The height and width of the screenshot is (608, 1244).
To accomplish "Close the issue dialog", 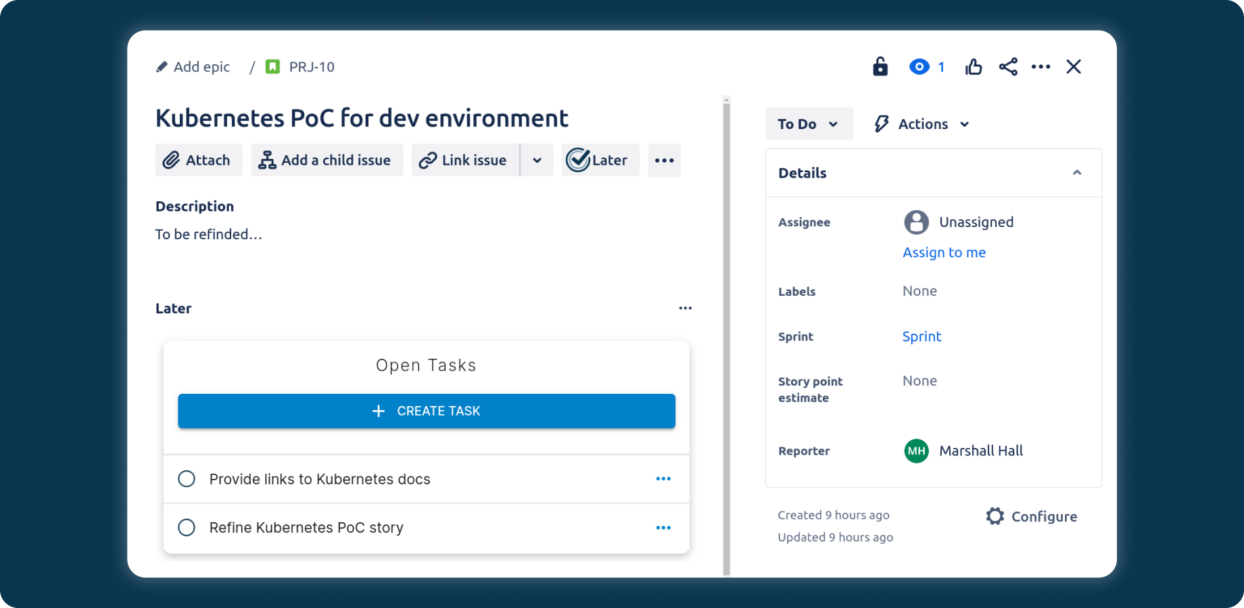I will pos(1074,67).
